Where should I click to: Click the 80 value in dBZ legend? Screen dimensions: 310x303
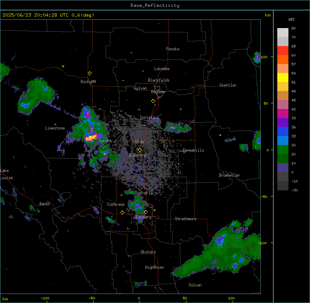293,28
